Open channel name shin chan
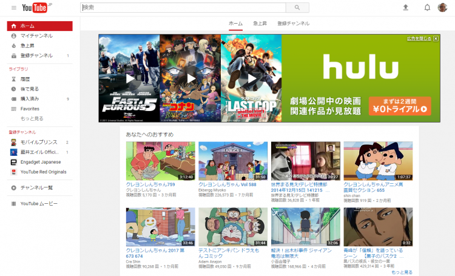 351,195
